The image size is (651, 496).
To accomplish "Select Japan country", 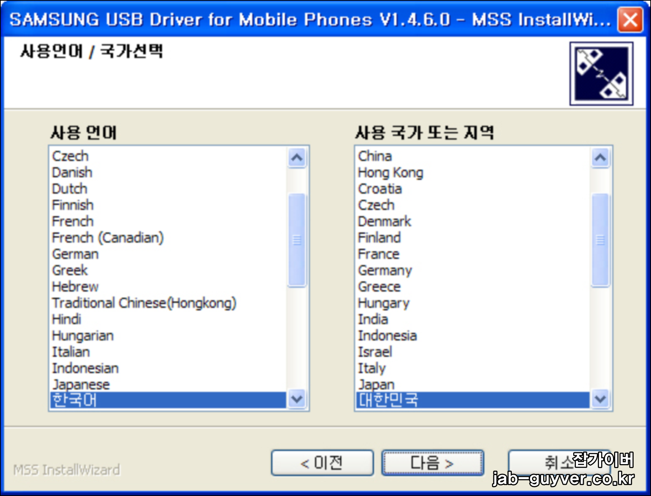I will coord(473,384).
